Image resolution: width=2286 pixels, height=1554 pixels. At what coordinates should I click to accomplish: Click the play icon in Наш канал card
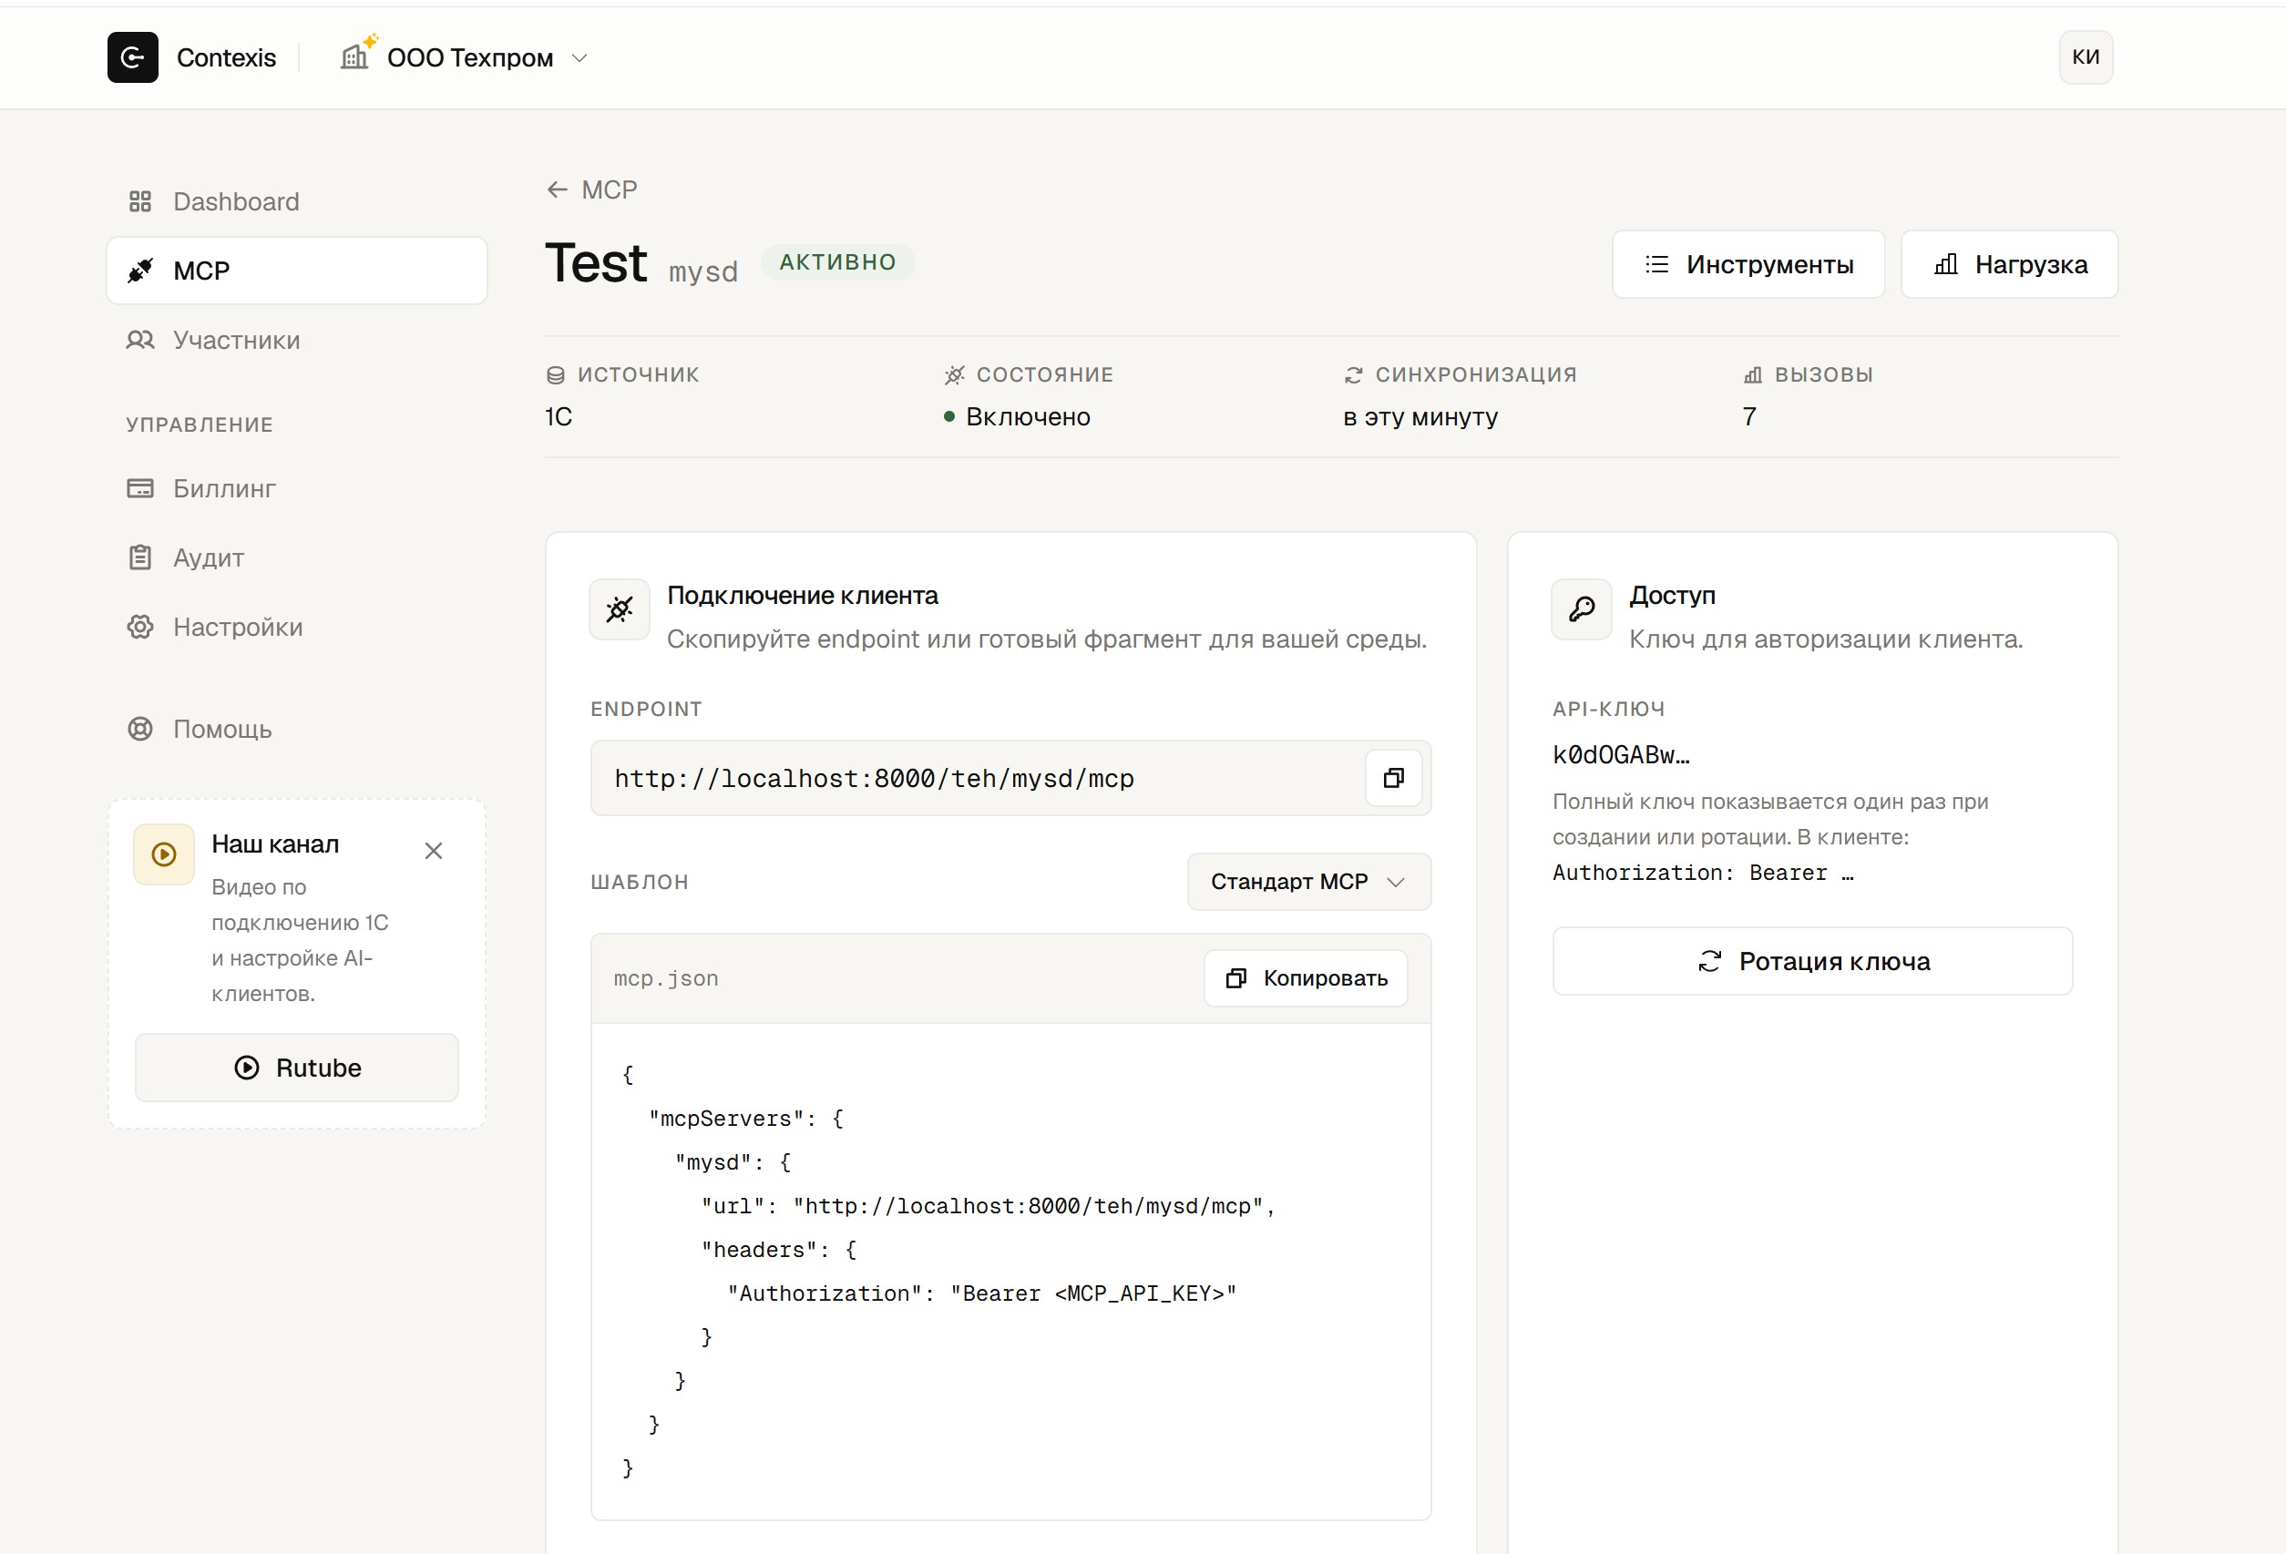tap(164, 854)
